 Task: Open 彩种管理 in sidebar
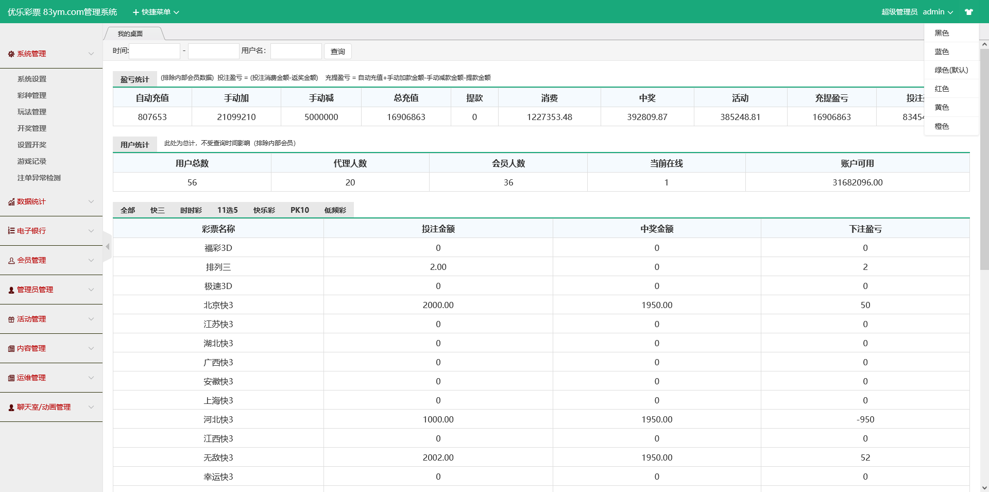(32, 95)
